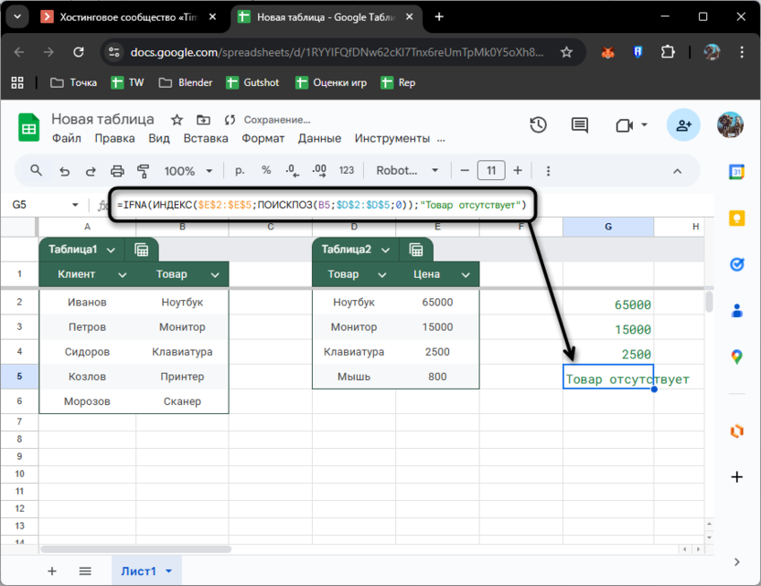
Task: Select the paint format roller tool
Action: pos(143,171)
